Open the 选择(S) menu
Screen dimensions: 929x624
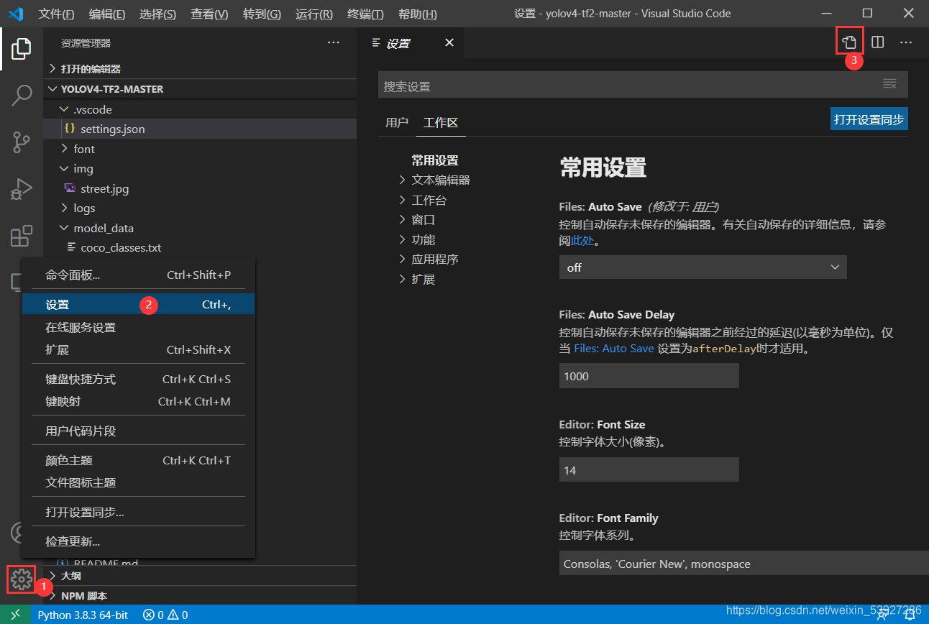pos(157,14)
